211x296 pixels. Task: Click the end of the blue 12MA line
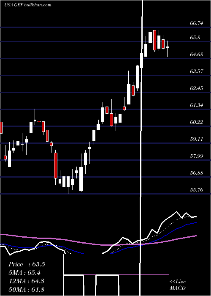(196, 222)
